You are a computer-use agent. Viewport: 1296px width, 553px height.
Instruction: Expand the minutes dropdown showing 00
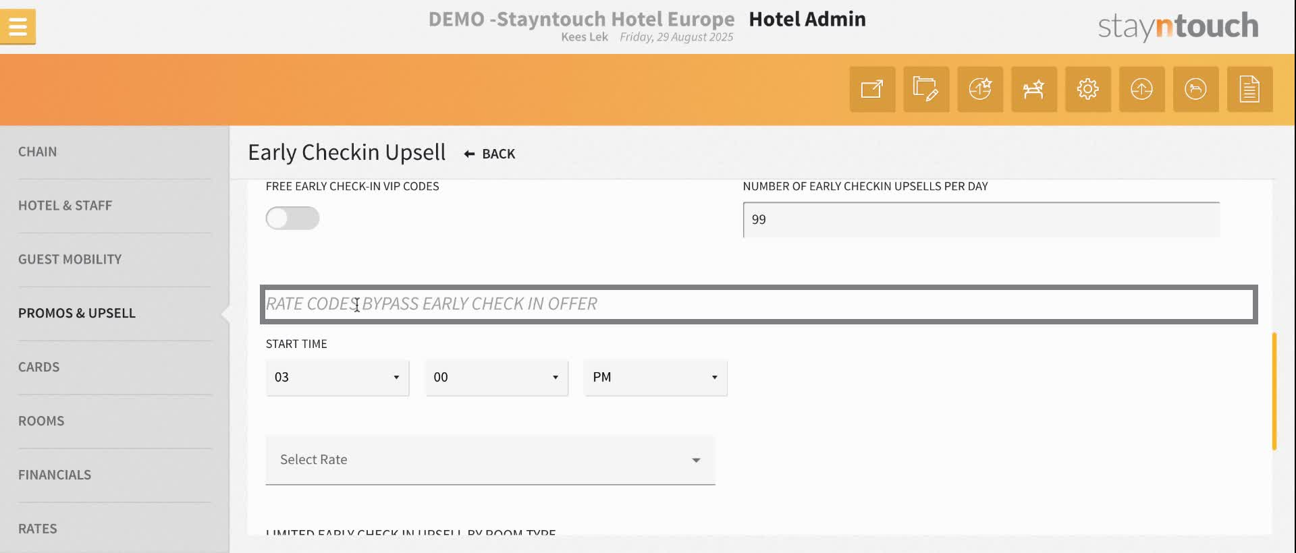[x=496, y=378]
